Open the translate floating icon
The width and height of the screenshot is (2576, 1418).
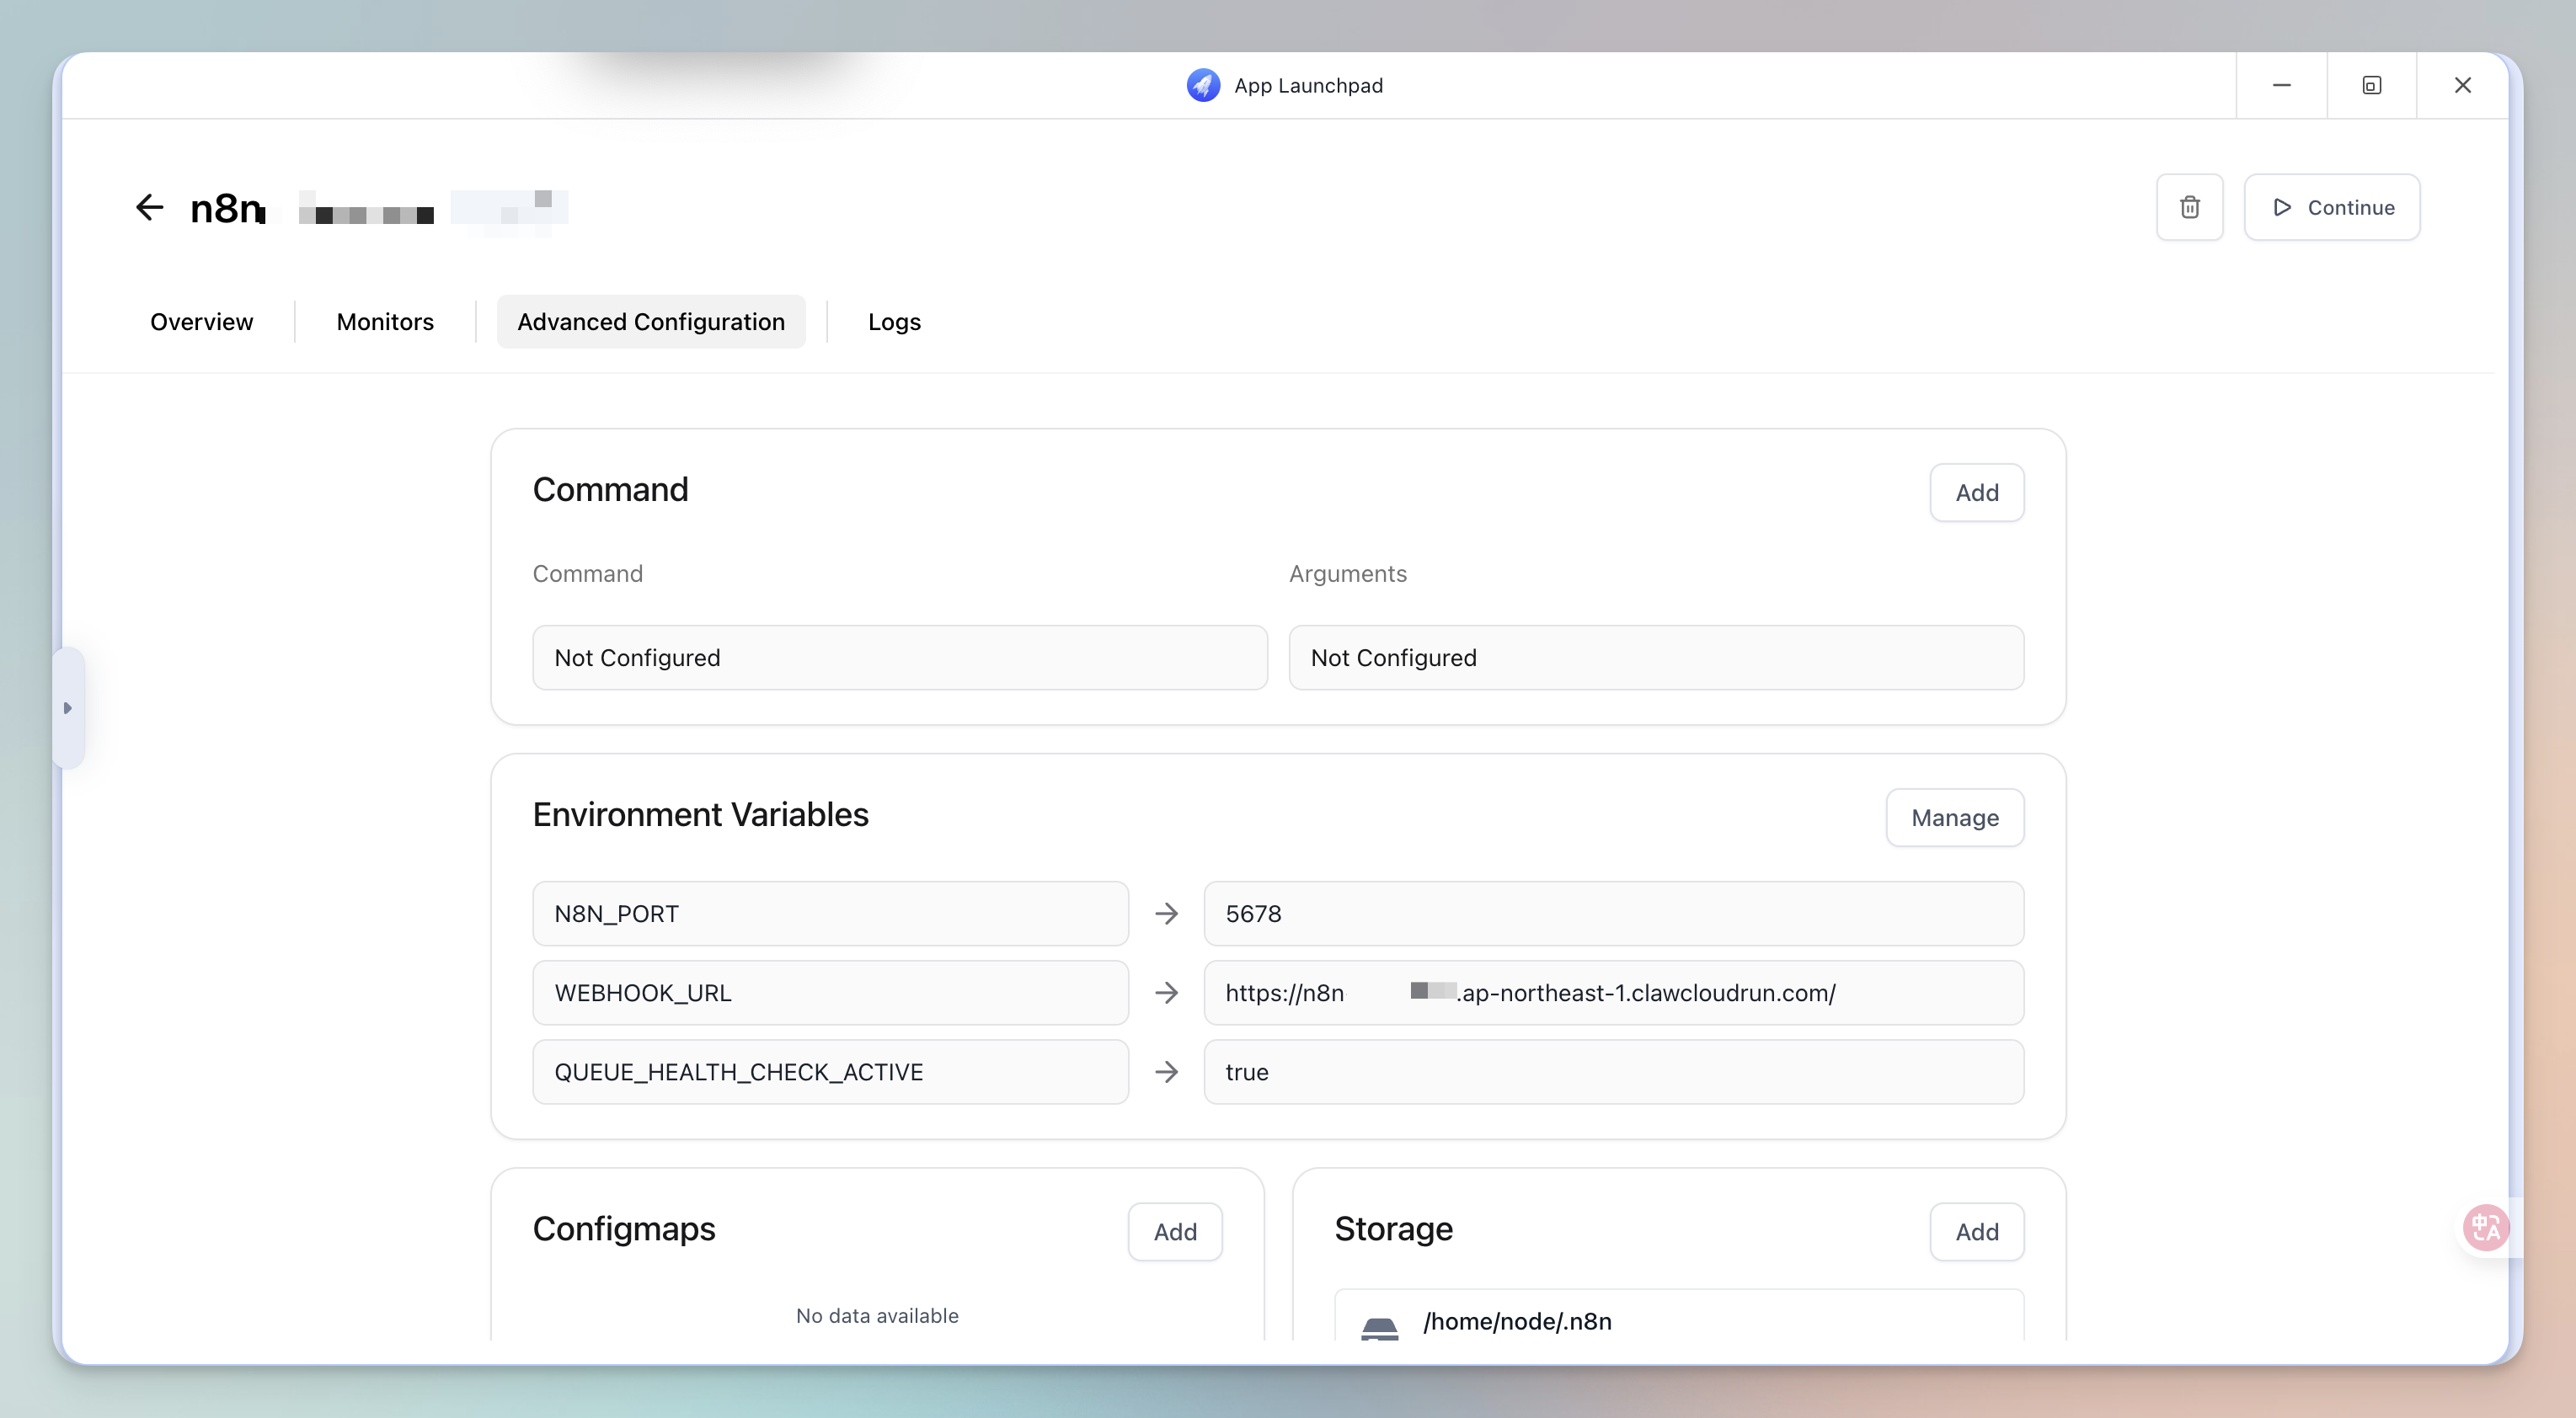(2486, 1227)
